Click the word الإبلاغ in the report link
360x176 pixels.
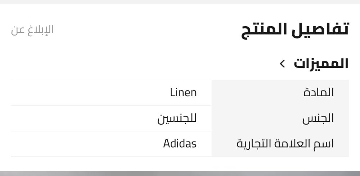[x=40, y=30]
